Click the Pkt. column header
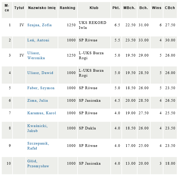Viewport: 178px width, 176px height. click(116, 8)
